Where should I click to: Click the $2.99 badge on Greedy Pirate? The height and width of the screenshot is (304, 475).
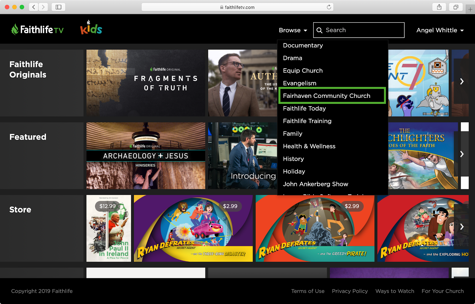[x=352, y=206]
